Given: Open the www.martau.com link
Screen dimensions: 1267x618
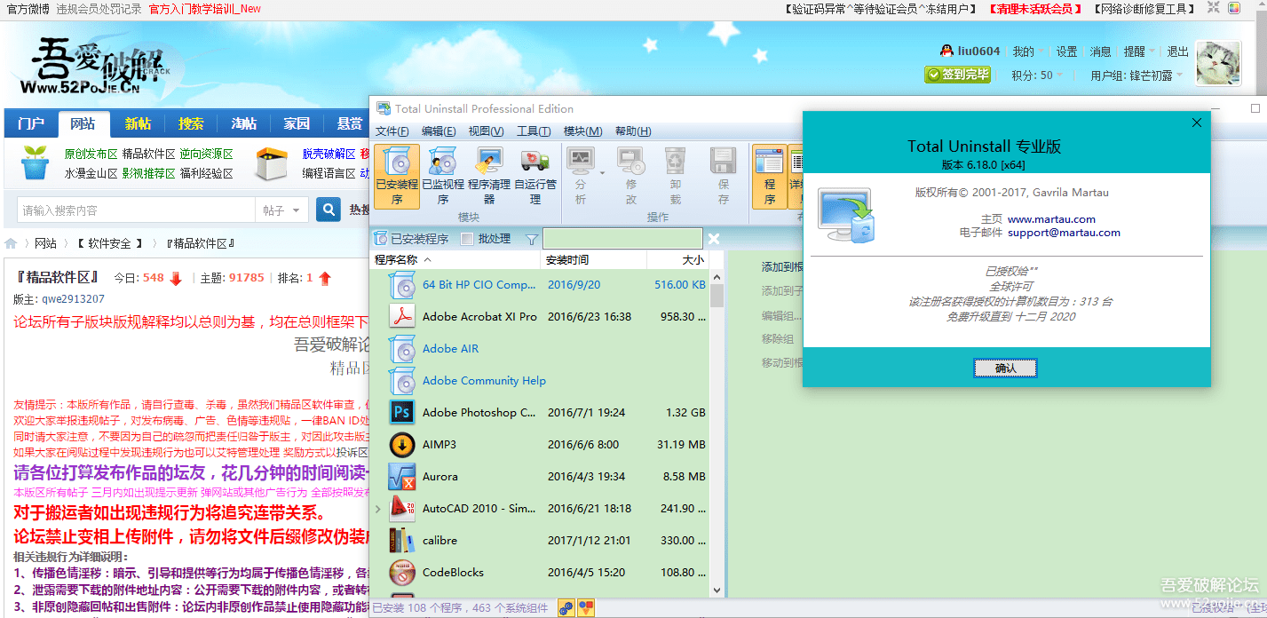Looking at the screenshot, I should coord(1051,218).
